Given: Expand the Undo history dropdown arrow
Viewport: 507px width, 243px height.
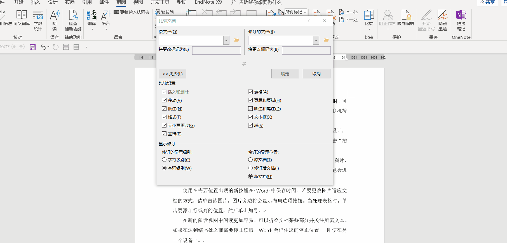Looking at the screenshot, I should [x=48, y=47].
